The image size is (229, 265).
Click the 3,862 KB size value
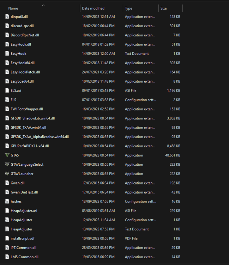point(174,118)
